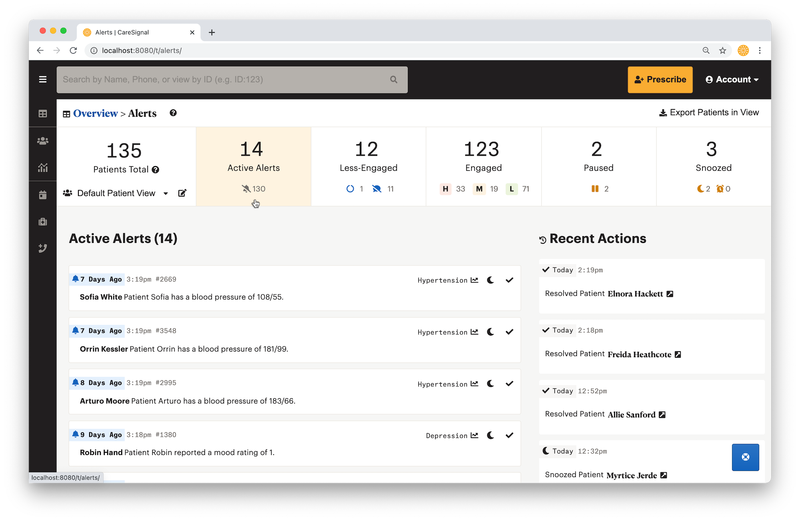Viewport: 800px width, 521px height.
Task: Bookmark the page with star icon
Action: pos(722,50)
